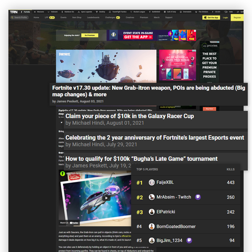Click FaijeXBL's avatar icon
The width and height of the screenshot is (252, 252).
[x=152, y=182]
